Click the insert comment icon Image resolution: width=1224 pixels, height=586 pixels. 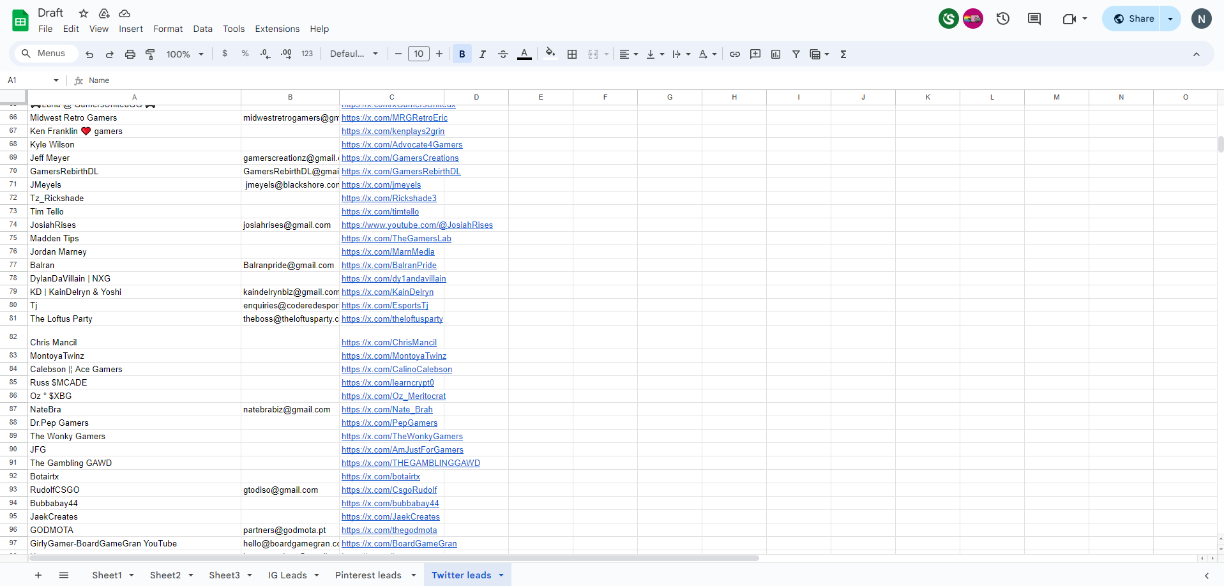click(755, 54)
